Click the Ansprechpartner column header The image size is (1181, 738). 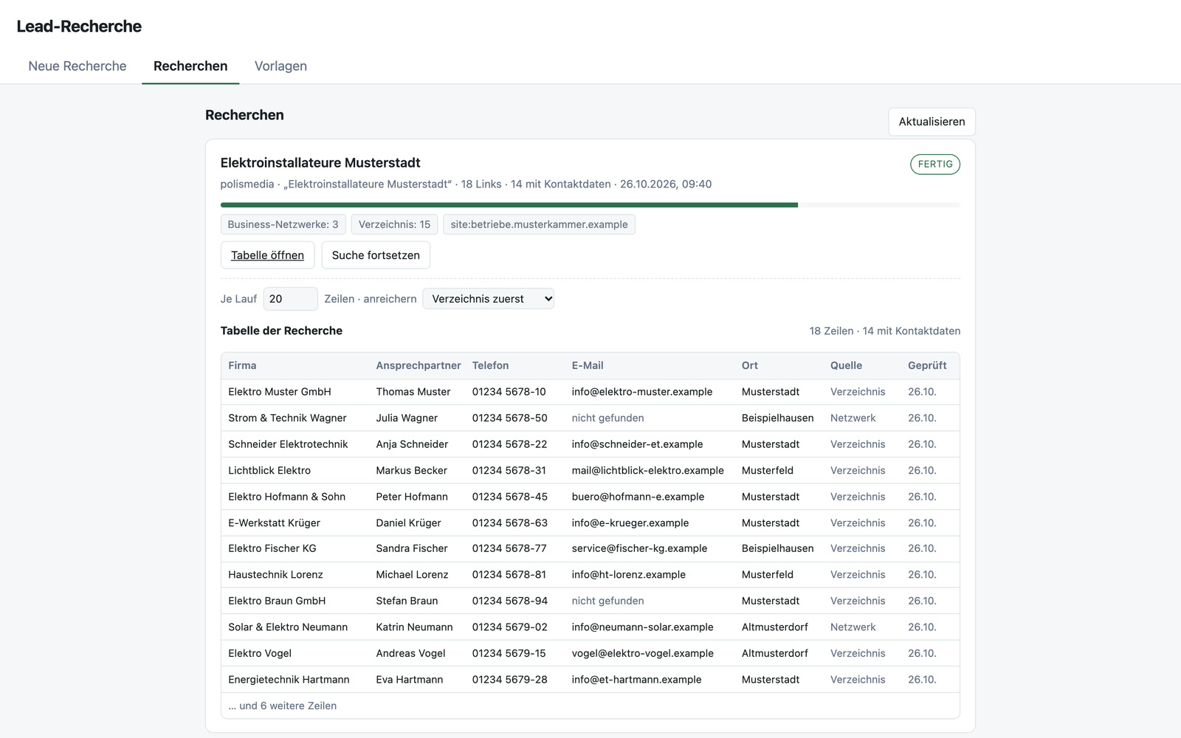pyautogui.click(x=419, y=365)
